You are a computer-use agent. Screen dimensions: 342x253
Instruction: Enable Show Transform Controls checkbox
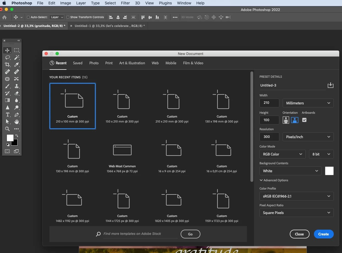[68, 17]
